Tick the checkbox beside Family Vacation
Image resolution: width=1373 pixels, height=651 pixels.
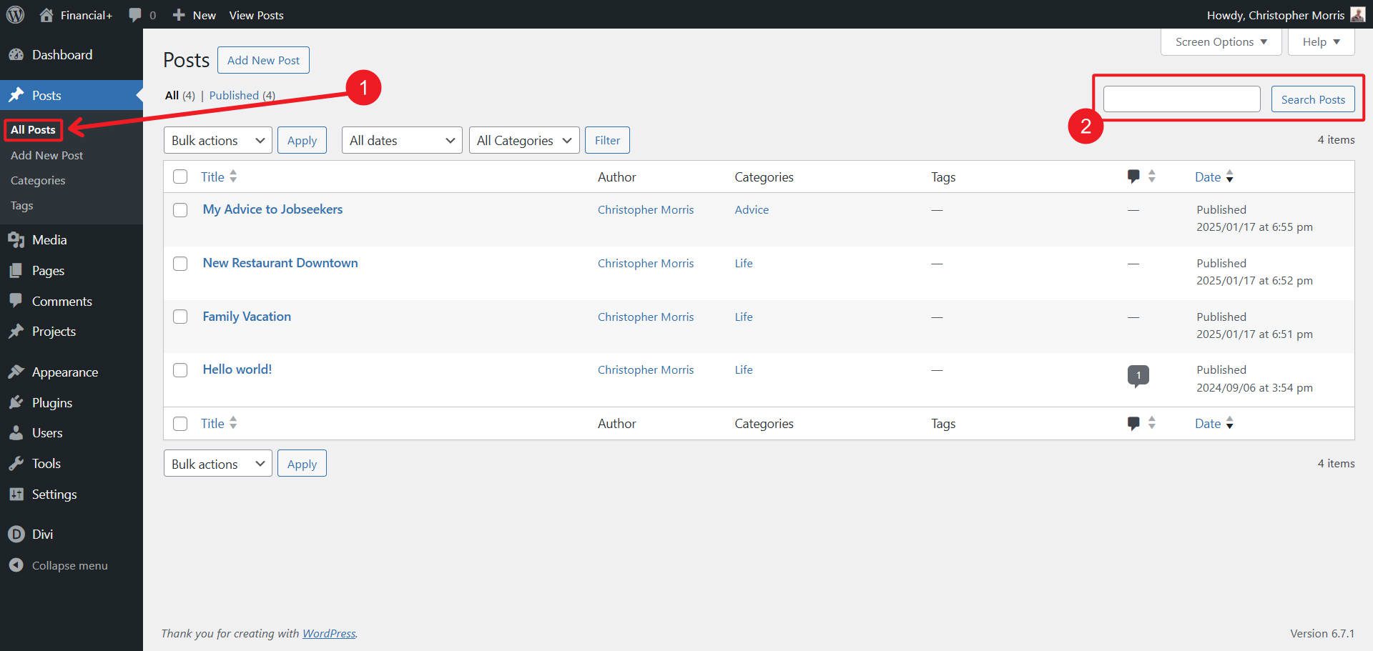tap(179, 316)
